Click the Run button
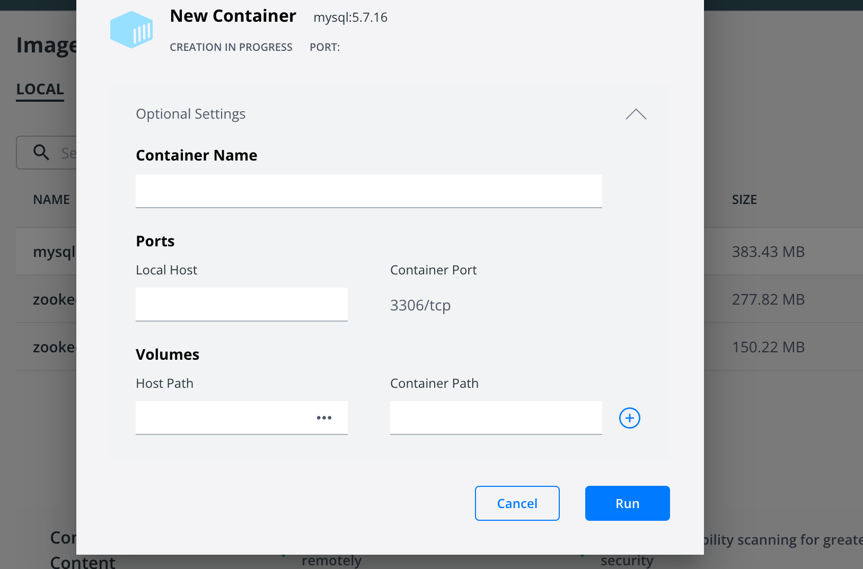The image size is (863, 569). [627, 503]
